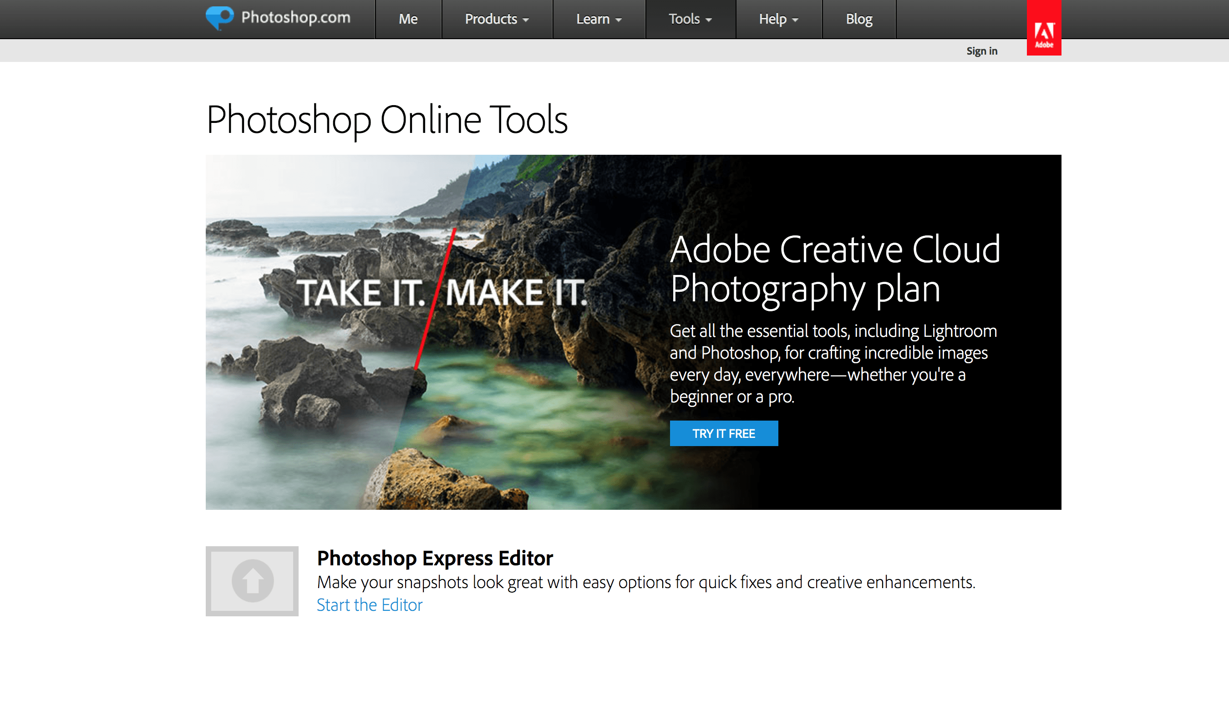Expand the Help dropdown menu
The width and height of the screenshot is (1229, 711).
click(779, 19)
